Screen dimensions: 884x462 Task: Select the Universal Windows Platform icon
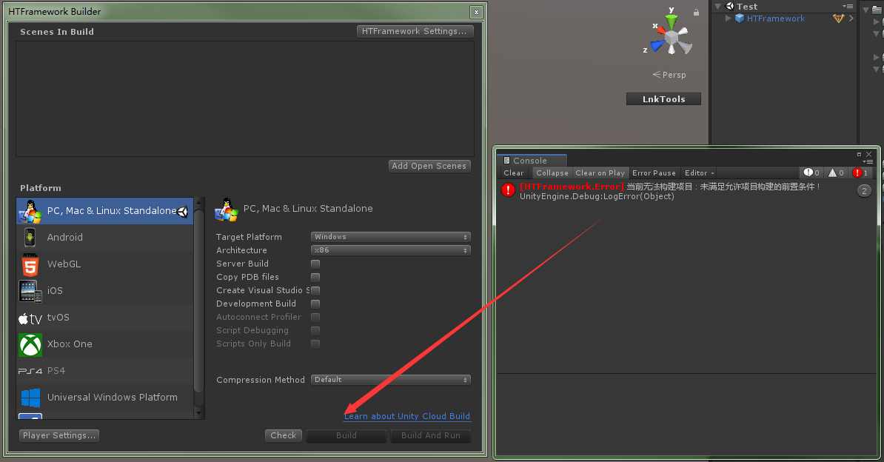point(30,398)
